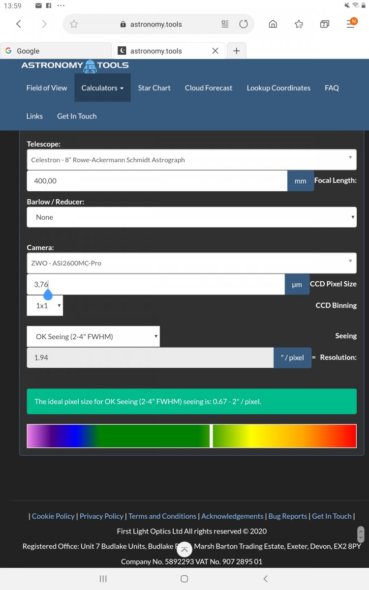
Task: Open the Barlow / Reducer dropdown
Action: point(191,217)
